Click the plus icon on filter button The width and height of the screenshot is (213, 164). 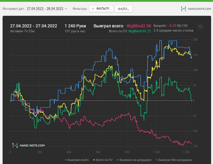point(93,9)
